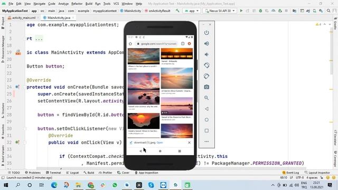Open WhatsApp from taskbar
This screenshot has height=190, width=338.
(x=115, y=185)
